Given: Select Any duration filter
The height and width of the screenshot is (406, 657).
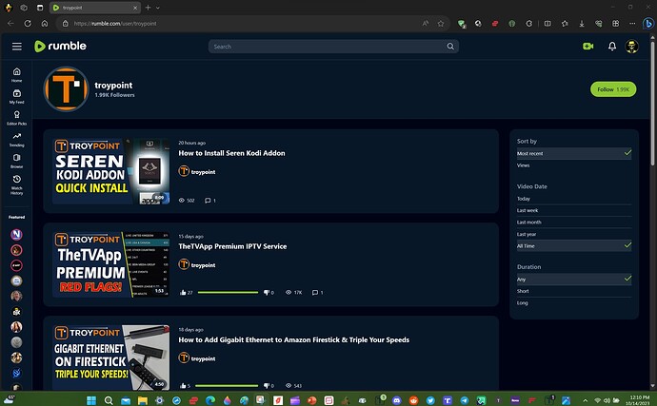Looking at the screenshot, I should (574, 280).
